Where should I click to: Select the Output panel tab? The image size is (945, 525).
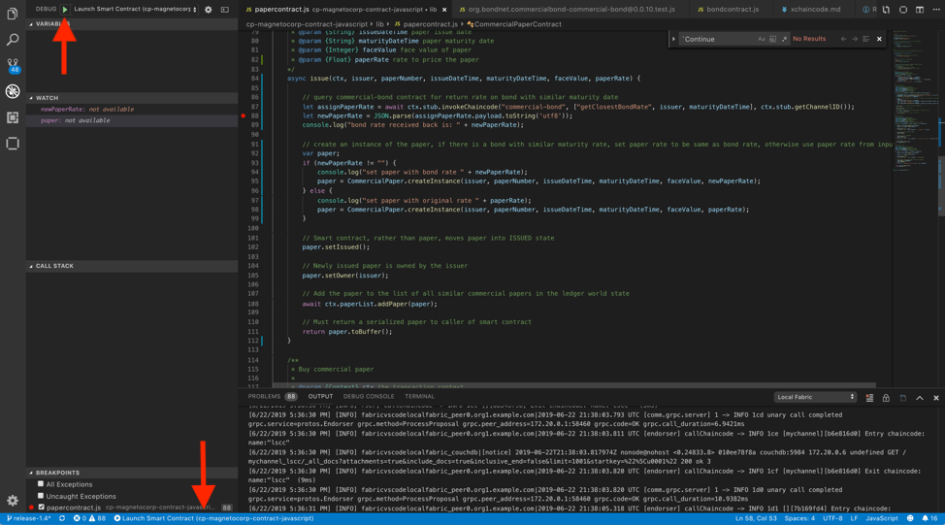tap(320, 397)
